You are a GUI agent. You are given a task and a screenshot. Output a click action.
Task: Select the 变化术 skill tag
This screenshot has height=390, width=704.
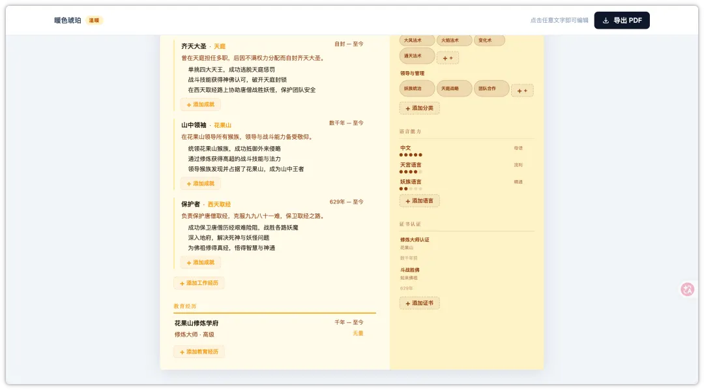point(489,40)
